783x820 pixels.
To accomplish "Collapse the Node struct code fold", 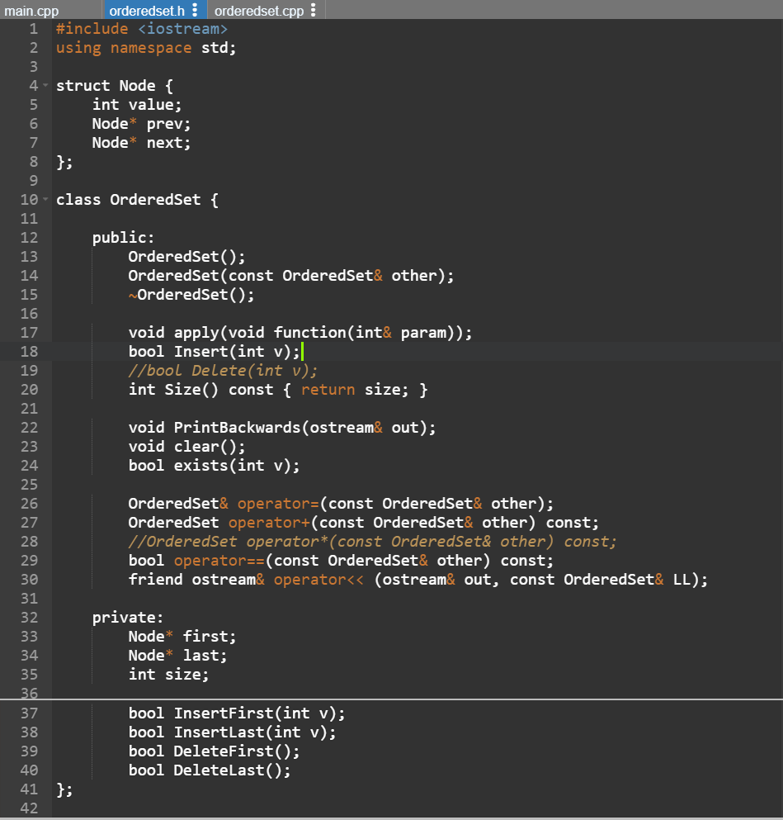I will coord(46,85).
